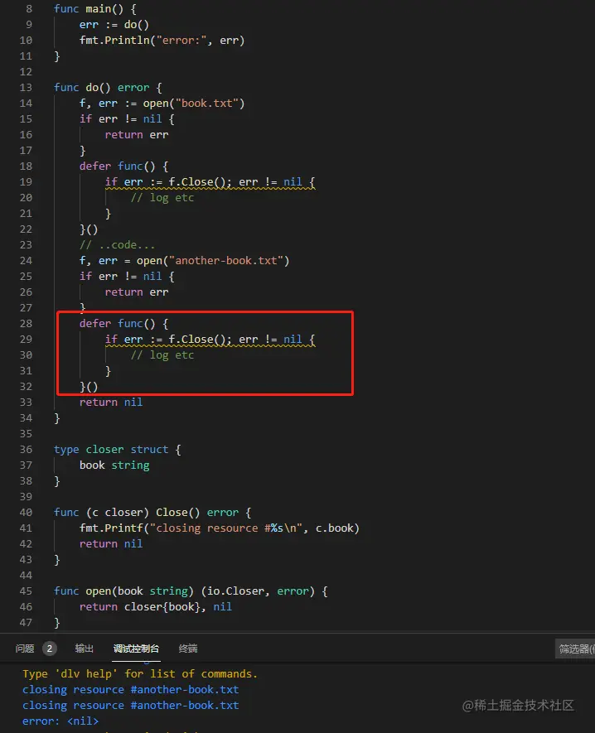
Task: Click "defer func() {" on line 28
Action: coord(123,324)
